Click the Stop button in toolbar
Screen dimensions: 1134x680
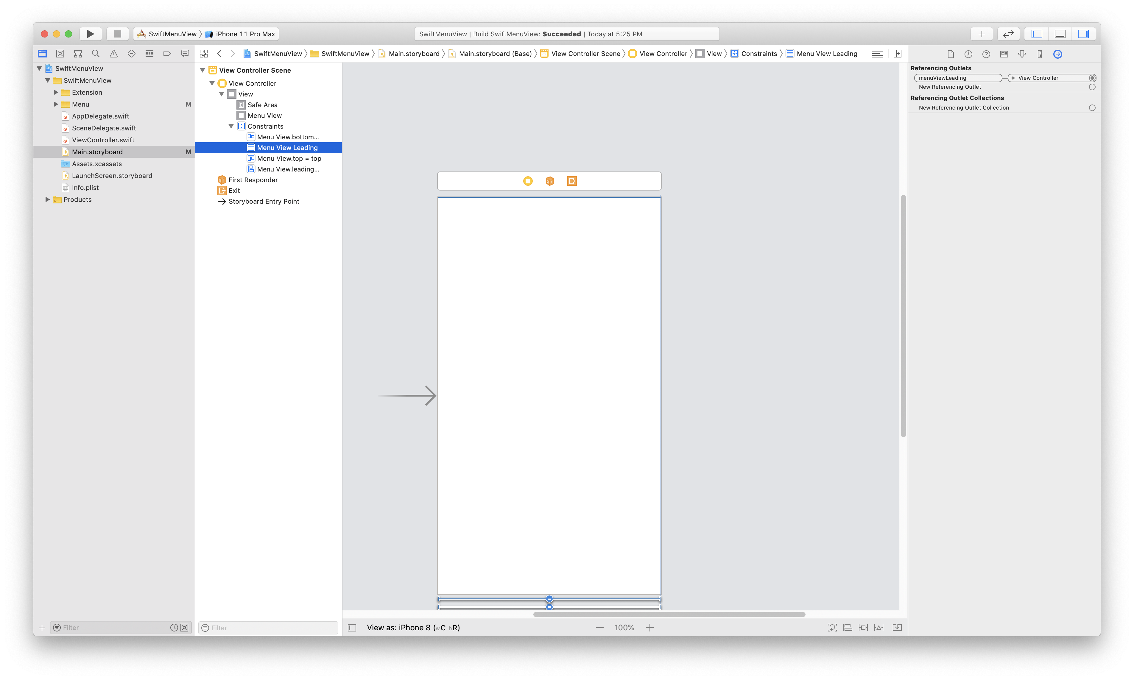click(117, 34)
